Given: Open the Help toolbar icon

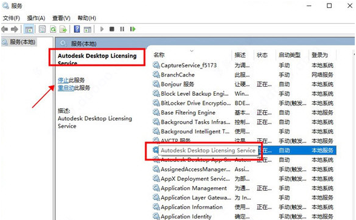Looking at the screenshot, I should click(77, 29).
